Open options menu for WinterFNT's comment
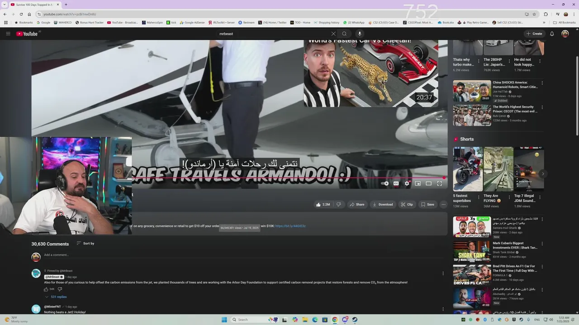579x325 pixels. [443, 309]
